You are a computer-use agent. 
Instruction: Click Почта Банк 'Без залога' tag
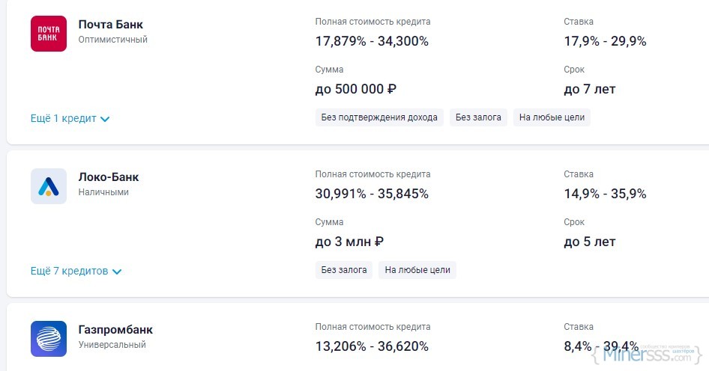pos(478,117)
